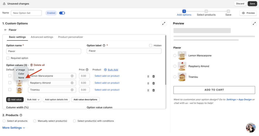259x136 pixels.
Task: Expand More Settings section
Action: [14, 128]
